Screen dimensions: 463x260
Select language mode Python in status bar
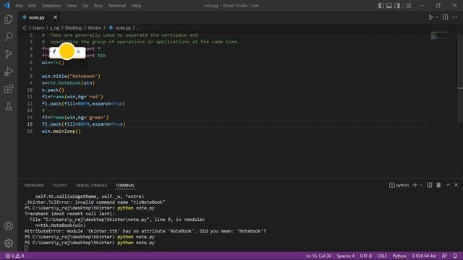click(x=399, y=256)
